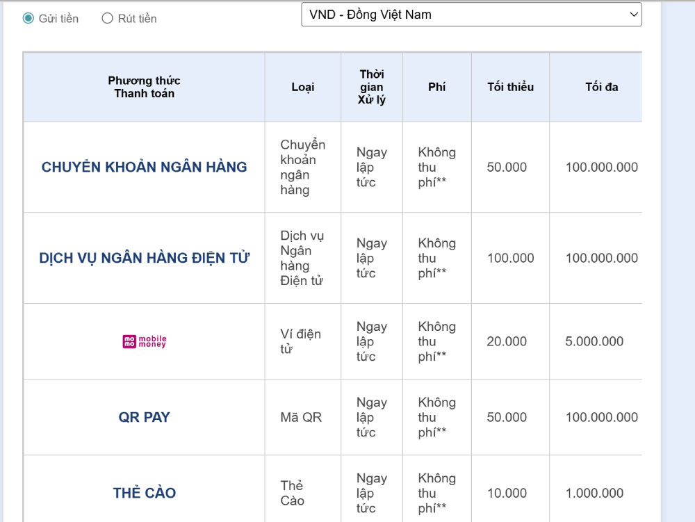Open DỊCH VỤ NGÂN HÀNG ĐIỆN TỬ method
This screenshot has height=522, width=695.
(145, 258)
